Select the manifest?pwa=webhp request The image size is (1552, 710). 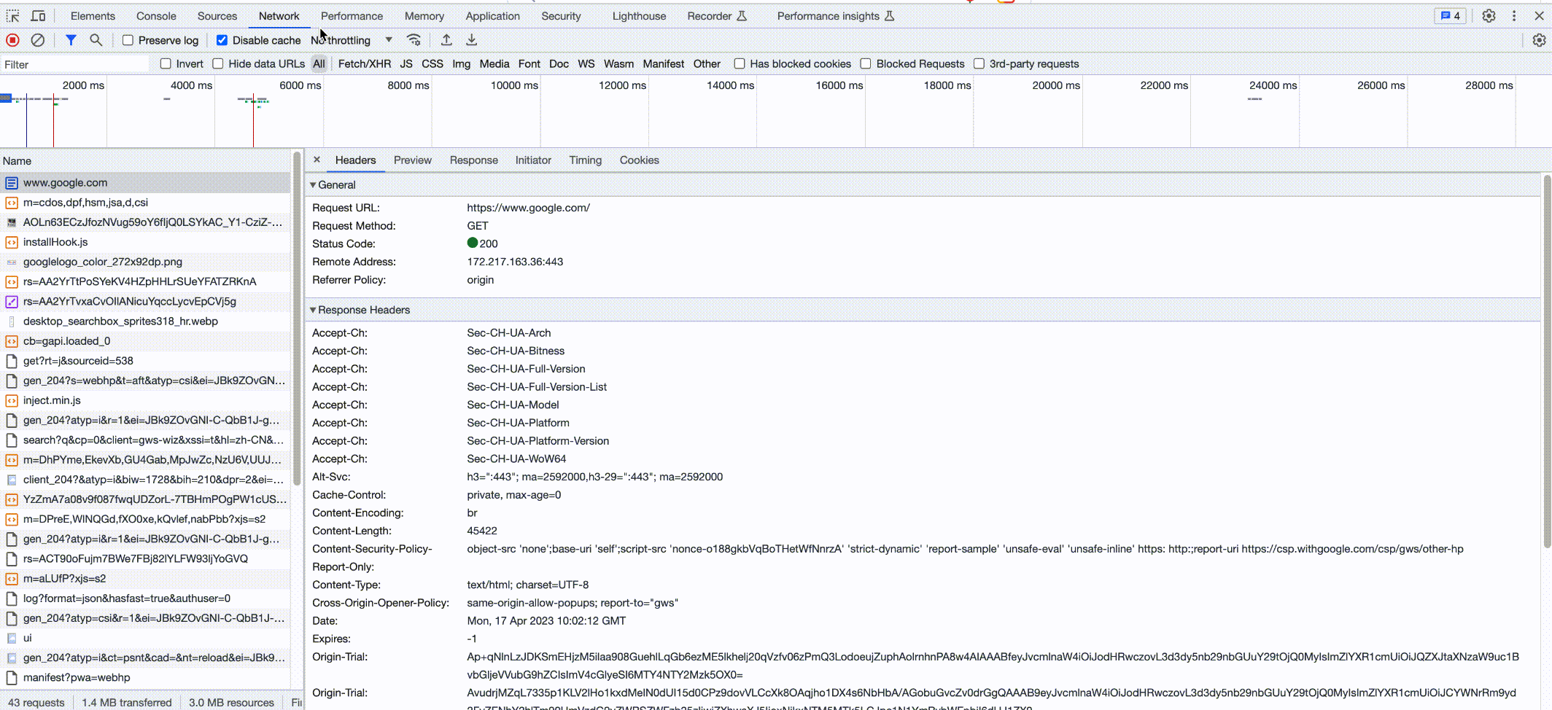pos(146,677)
